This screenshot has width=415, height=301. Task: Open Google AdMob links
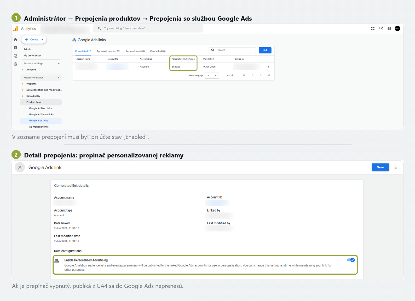click(41, 108)
